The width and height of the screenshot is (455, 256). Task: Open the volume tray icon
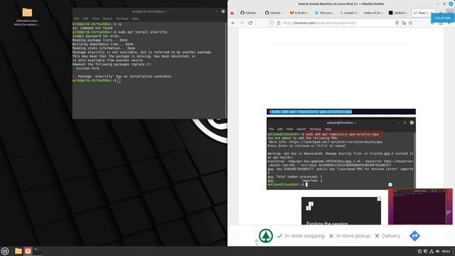438,251
